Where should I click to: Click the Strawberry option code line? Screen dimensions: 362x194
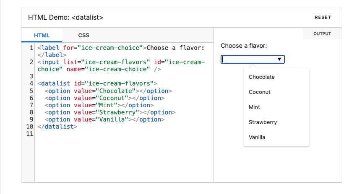pos(110,112)
